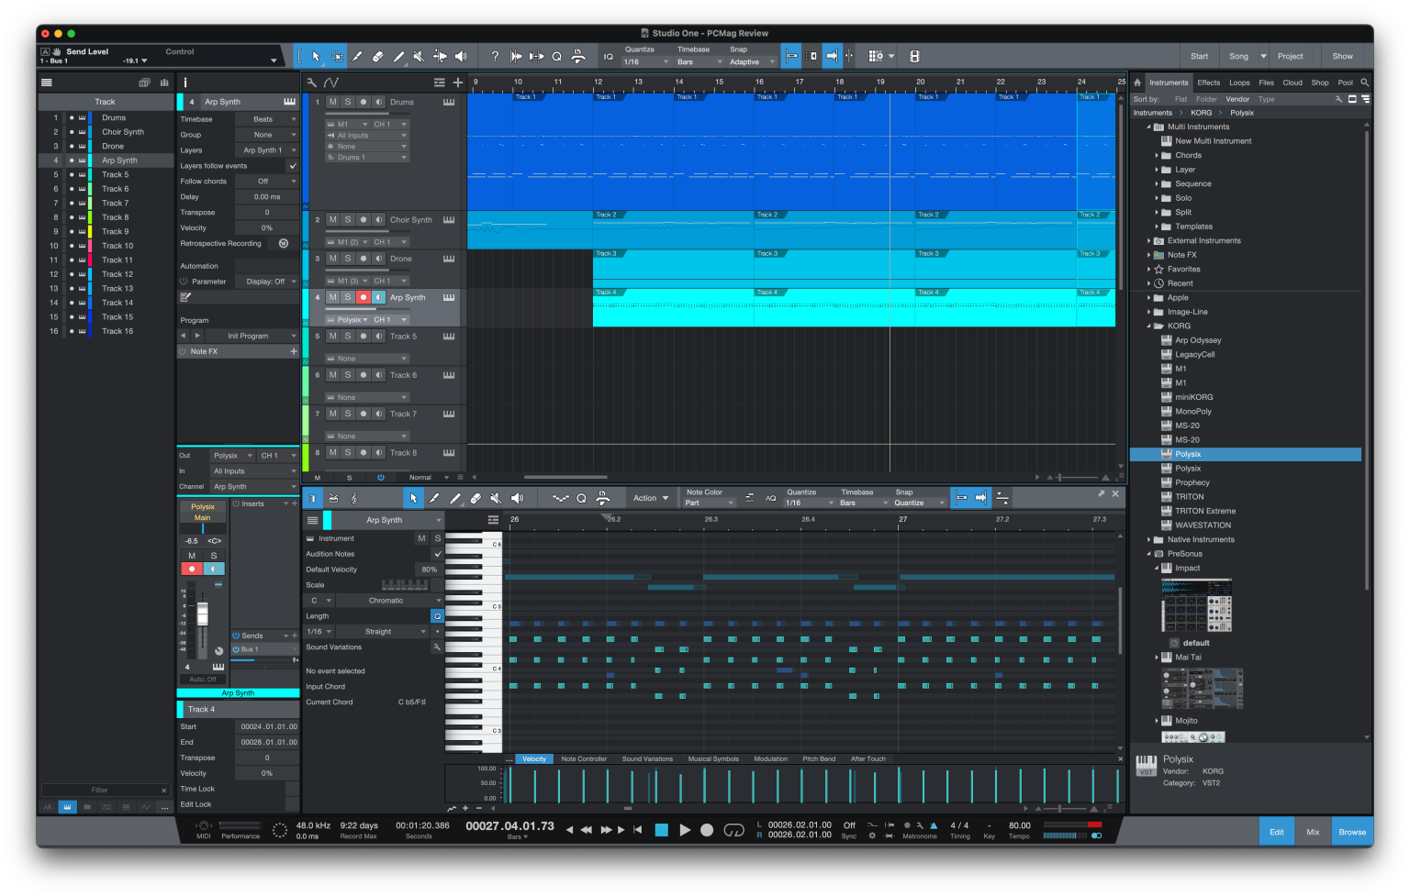
Task: Open Follow chords Off dropdown
Action: (267, 182)
